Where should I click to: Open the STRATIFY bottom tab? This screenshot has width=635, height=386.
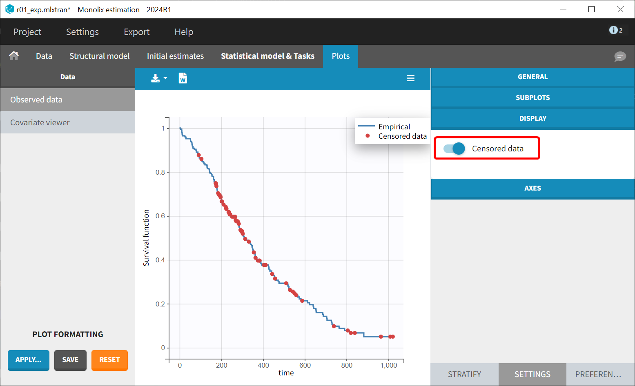464,374
